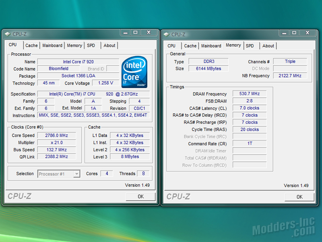Viewport: 322px width, 242px height.
Task: Click the tRCD value next to RAS# to CAS# Delay
Action: tap(250, 115)
